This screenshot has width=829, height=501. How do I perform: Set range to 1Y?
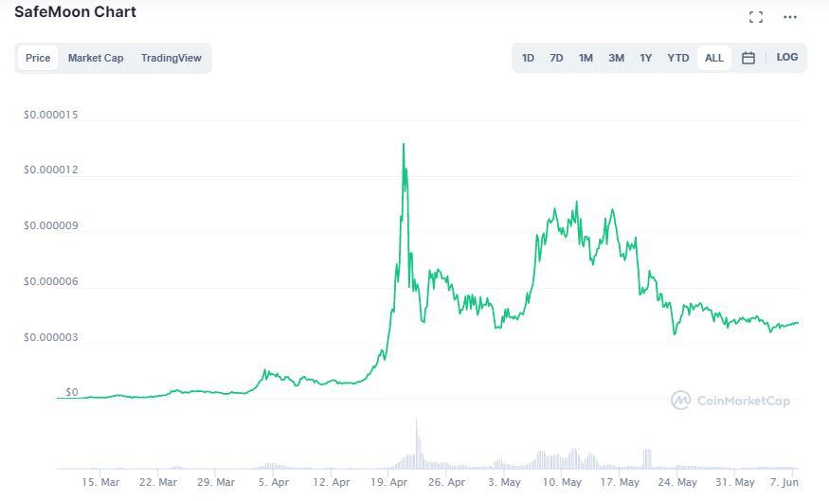click(645, 58)
